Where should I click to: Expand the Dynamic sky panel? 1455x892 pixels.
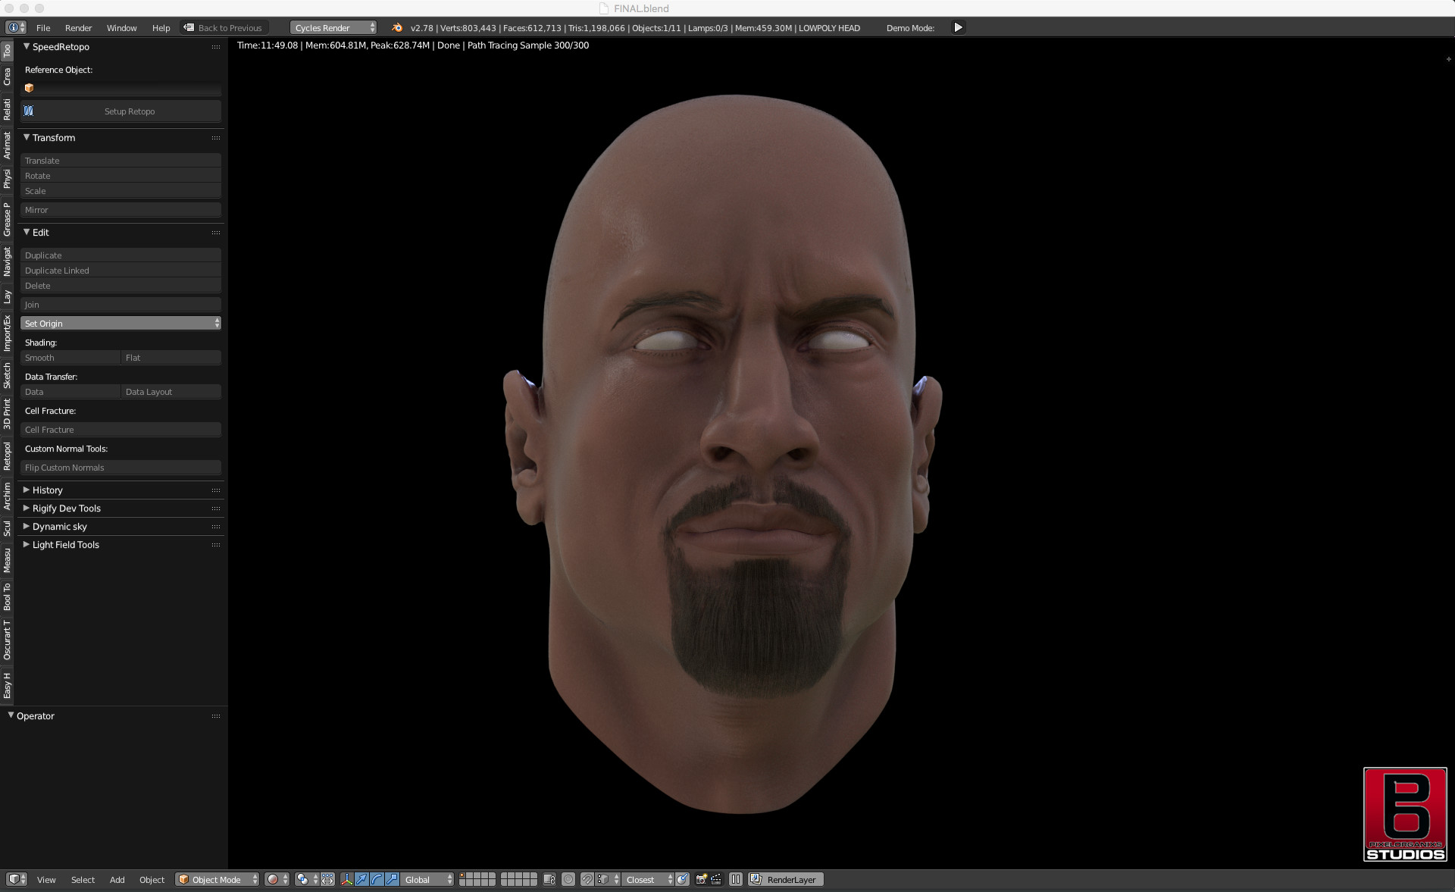pyautogui.click(x=58, y=526)
